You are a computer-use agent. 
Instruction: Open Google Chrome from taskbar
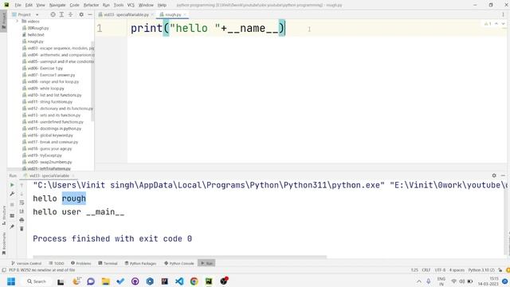pos(194,281)
